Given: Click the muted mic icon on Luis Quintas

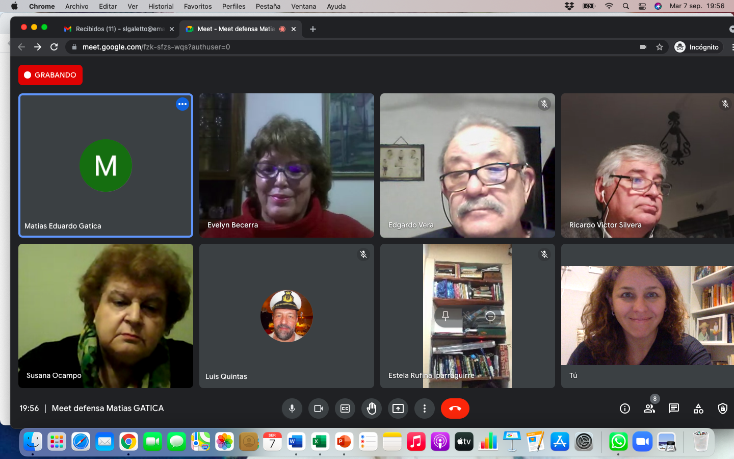Looking at the screenshot, I should (363, 254).
